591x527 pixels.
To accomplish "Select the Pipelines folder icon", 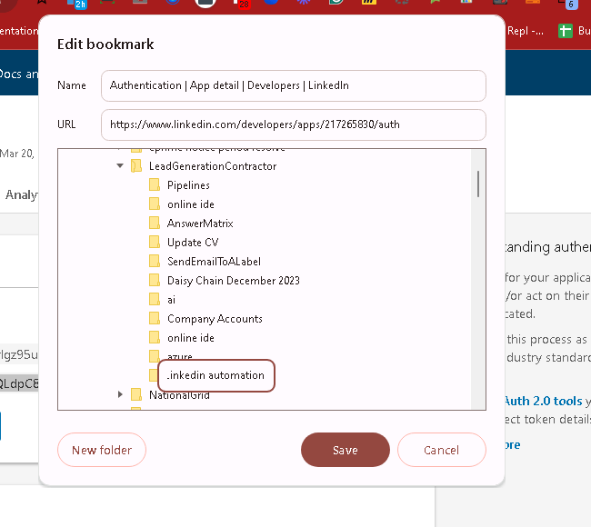I will click(x=155, y=185).
